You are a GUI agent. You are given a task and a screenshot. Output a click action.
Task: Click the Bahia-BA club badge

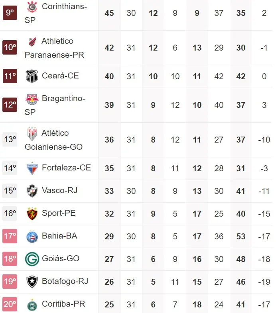pos(32,236)
